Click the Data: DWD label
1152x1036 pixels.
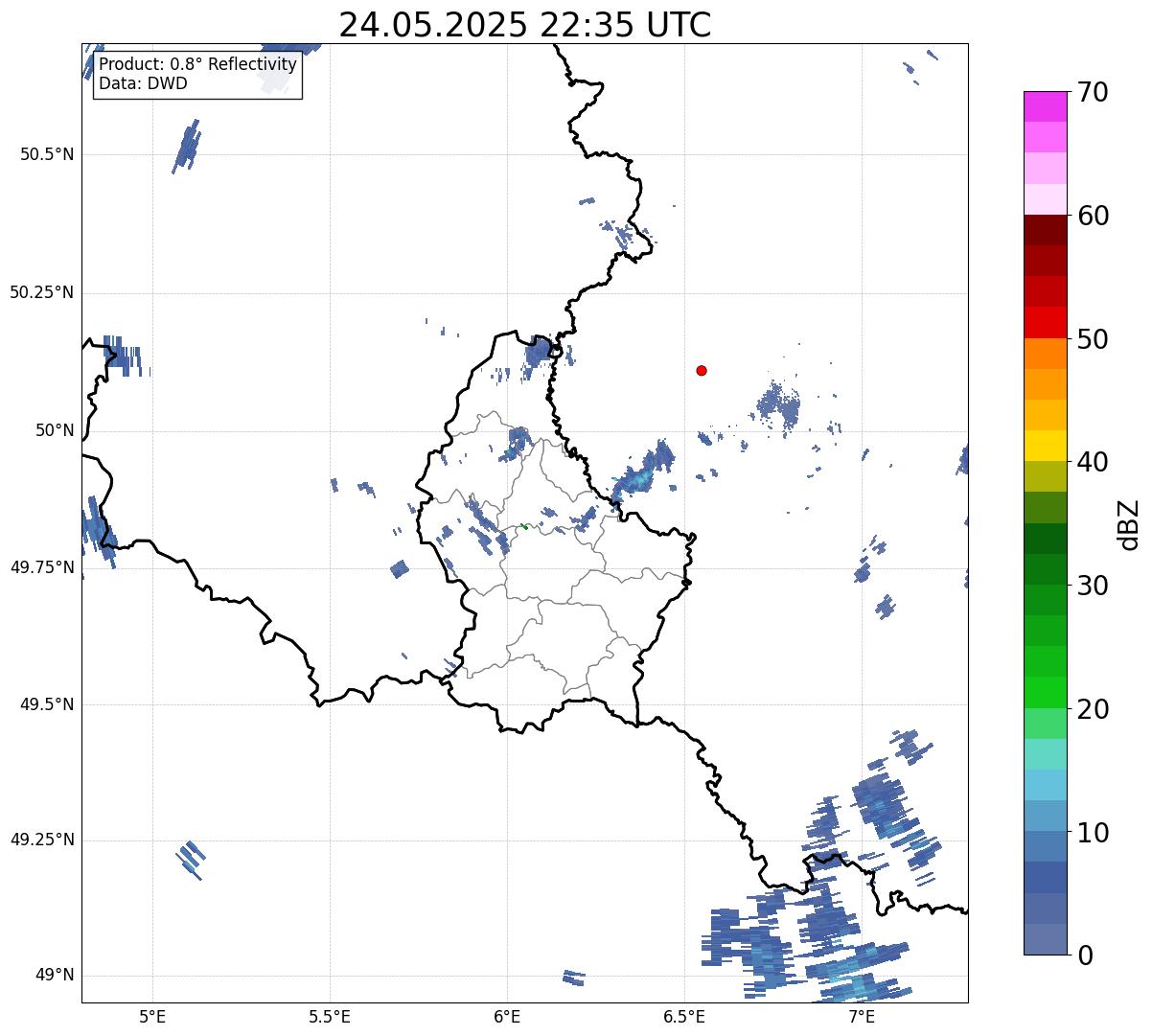(x=143, y=83)
